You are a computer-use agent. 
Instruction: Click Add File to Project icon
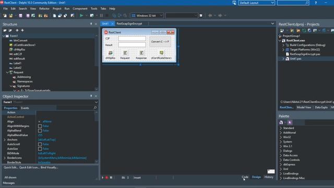coord(40,16)
